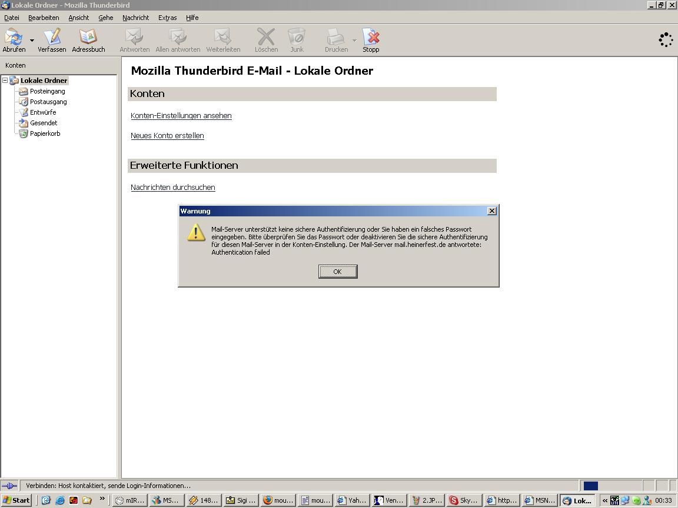The image size is (678, 508).
Task: Open the dropdown arrow beside Abrufen
Action: click(32, 41)
